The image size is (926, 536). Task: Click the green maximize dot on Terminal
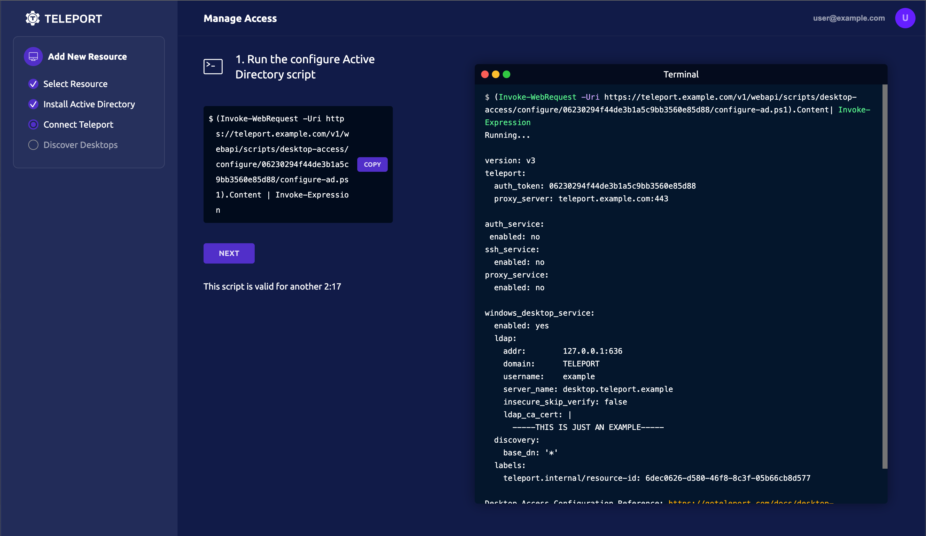507,75
